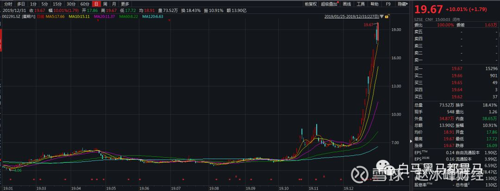Select the 60分 period tab
500x191 pixels.
tap(85, 4)
